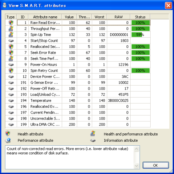The image size is (174, 174).
Task: Click the description box scroll up arrow
Action: click(137, 149)
